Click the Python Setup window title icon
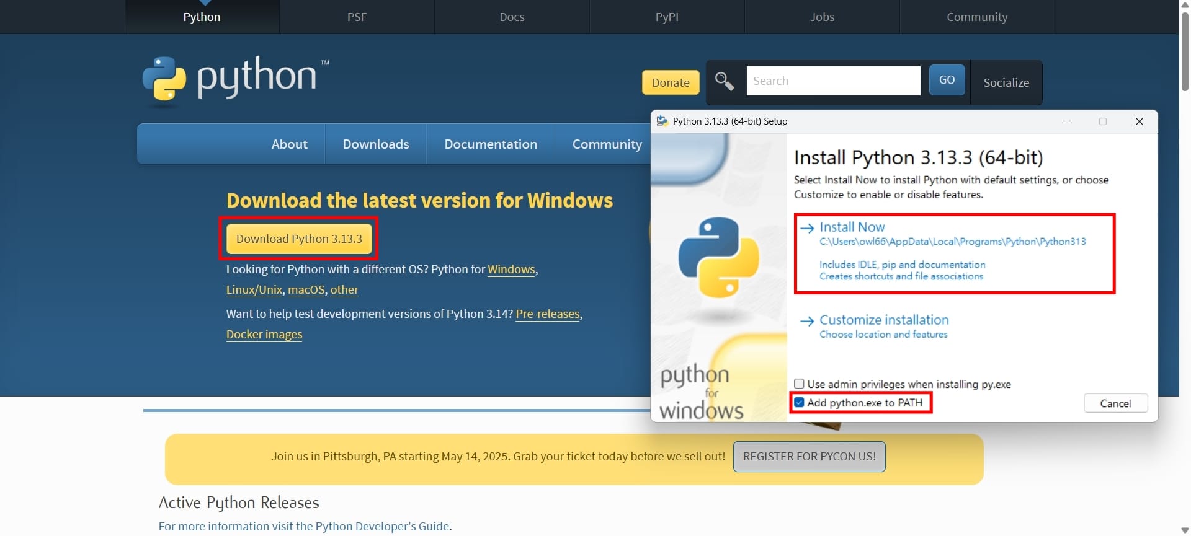 pos(662,121)
